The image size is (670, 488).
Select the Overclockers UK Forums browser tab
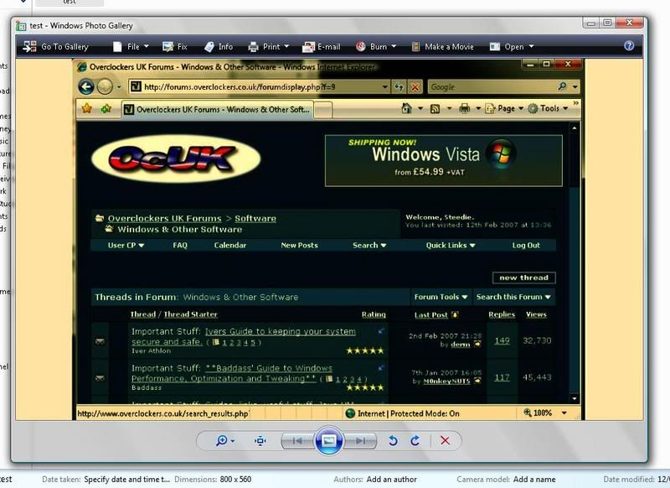pyautogui.click(x=218, y=110)
